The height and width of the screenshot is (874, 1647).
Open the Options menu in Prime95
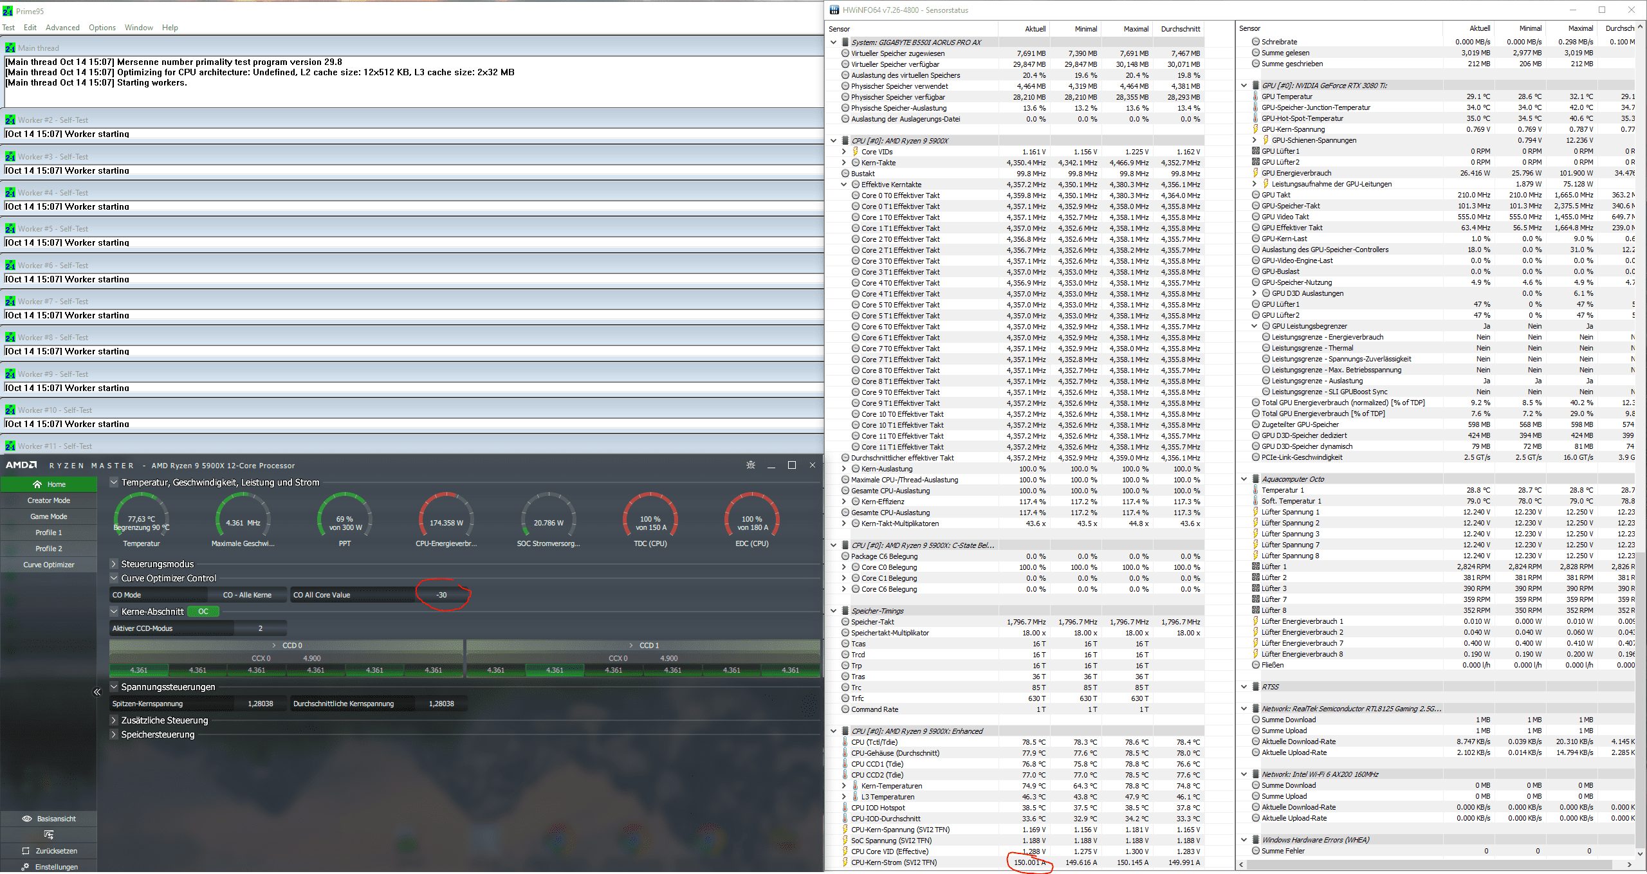tap(102, 28)
